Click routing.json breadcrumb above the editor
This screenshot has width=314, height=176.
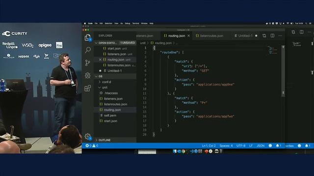[x=163, y=43]
